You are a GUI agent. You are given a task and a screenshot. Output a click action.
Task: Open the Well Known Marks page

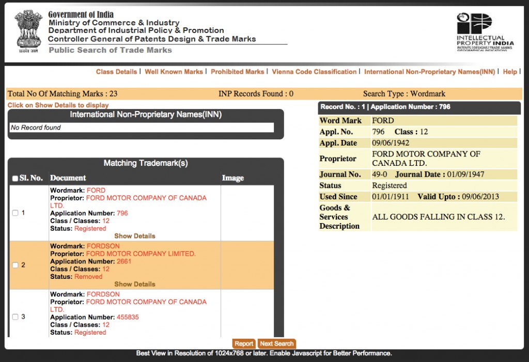[x=174, y=72]
